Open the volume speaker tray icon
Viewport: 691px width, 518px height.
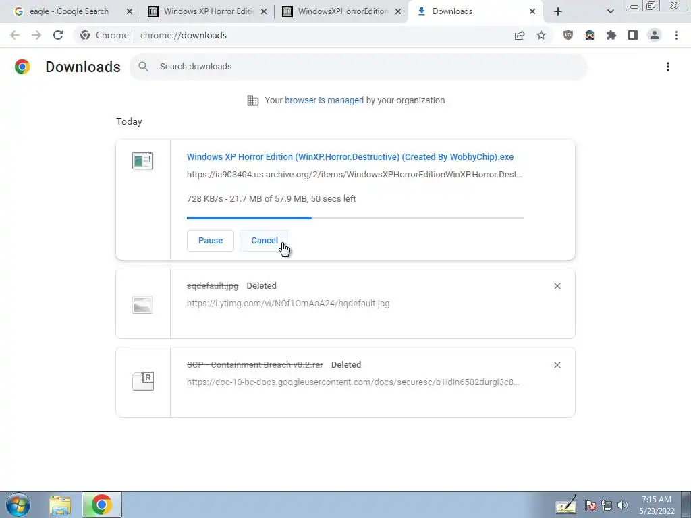(623, 505)
